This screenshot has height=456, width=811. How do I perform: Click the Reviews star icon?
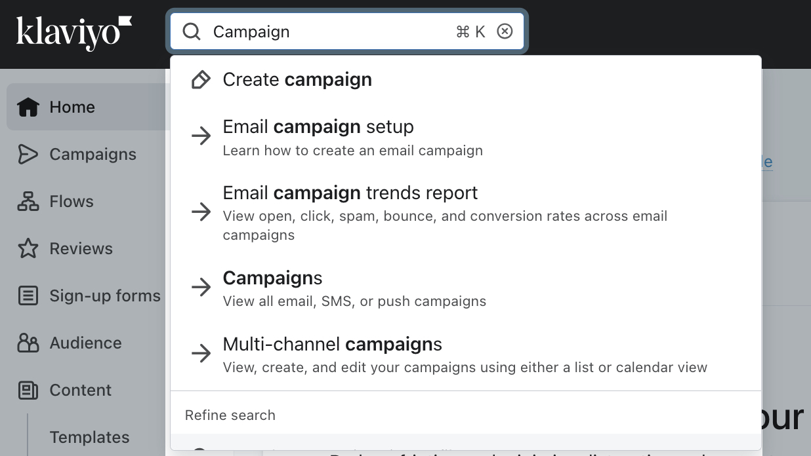(x=28, y=248)
